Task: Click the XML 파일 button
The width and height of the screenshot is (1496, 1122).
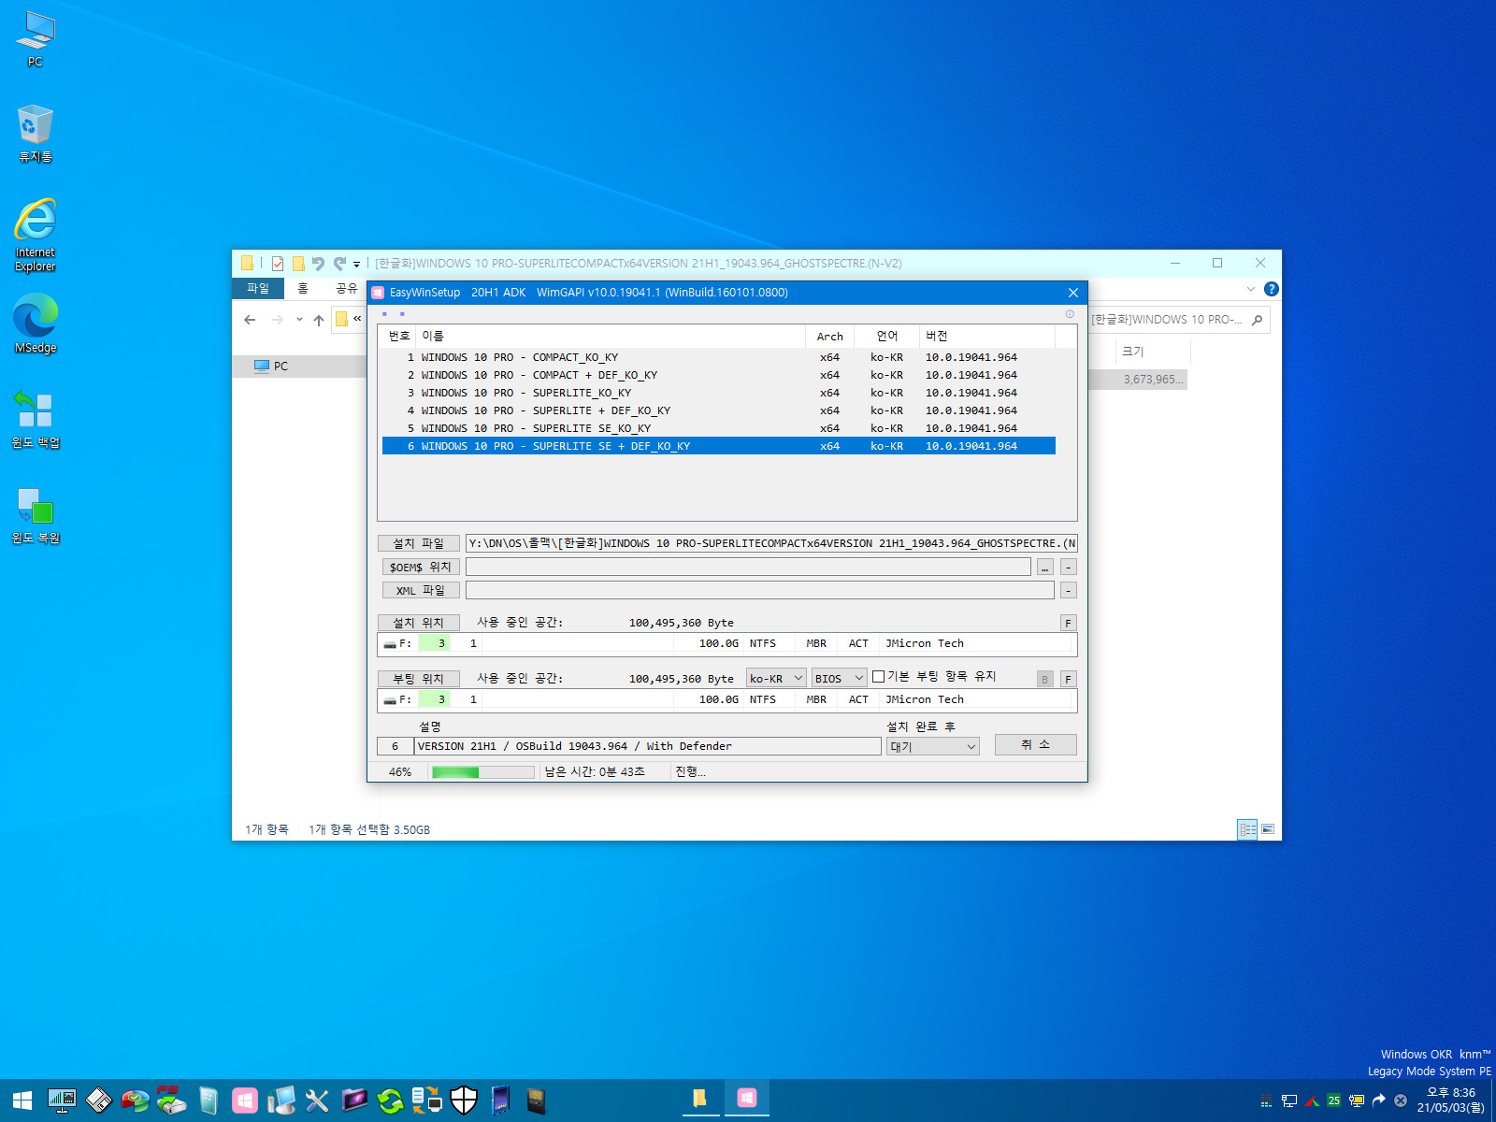Action: click(x=420, y=590)
